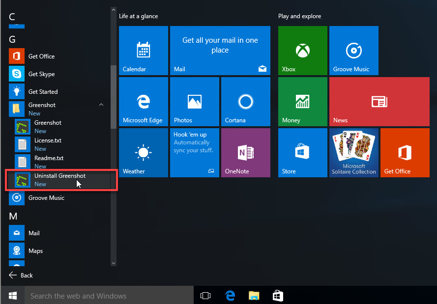
Task: Click the Play and explore group title
Action: point(299,16)
